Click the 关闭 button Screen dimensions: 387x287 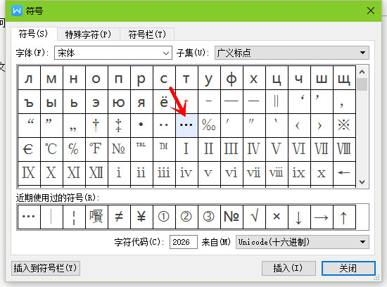[348, 268]
